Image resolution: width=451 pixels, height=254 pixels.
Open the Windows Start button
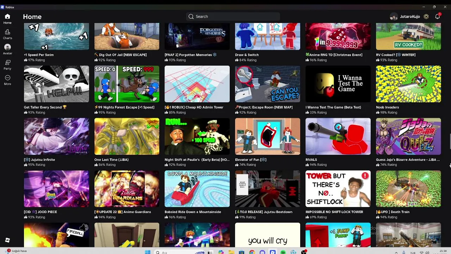(x=147, y=252)
